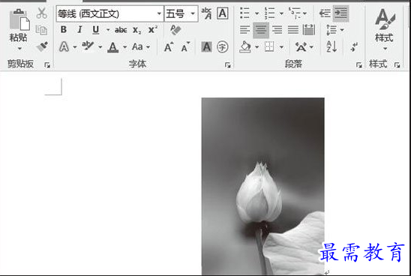411x276 pixels.
Task: Show or hide paragraph marks
Action: tap(354, 47)
